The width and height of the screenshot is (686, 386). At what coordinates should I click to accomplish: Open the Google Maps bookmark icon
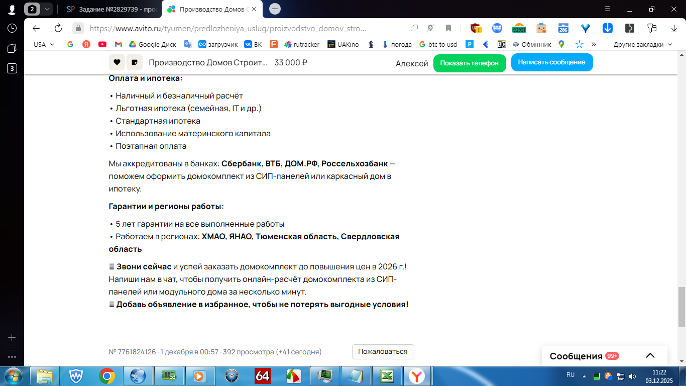tap(561, 44)
